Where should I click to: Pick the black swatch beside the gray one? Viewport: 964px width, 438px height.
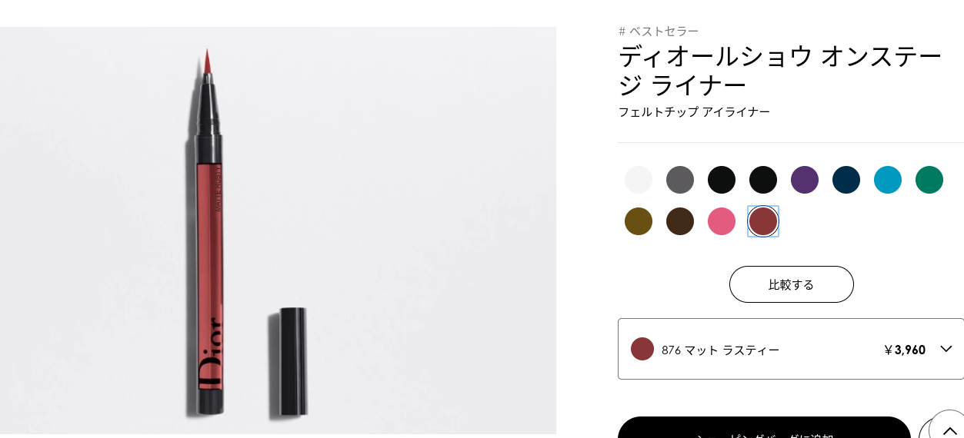tap(722, 180)
